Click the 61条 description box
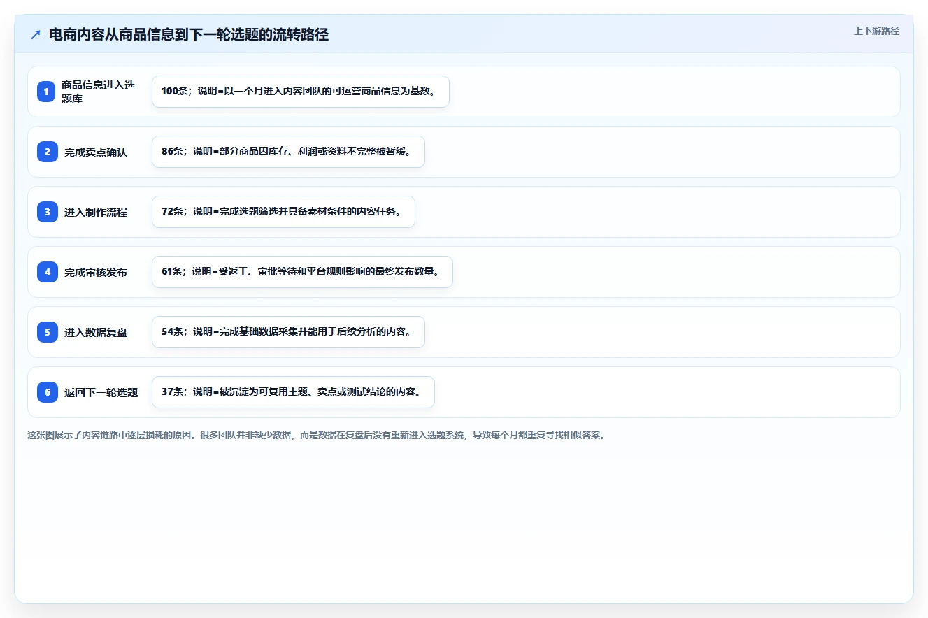 click(302, 272)
